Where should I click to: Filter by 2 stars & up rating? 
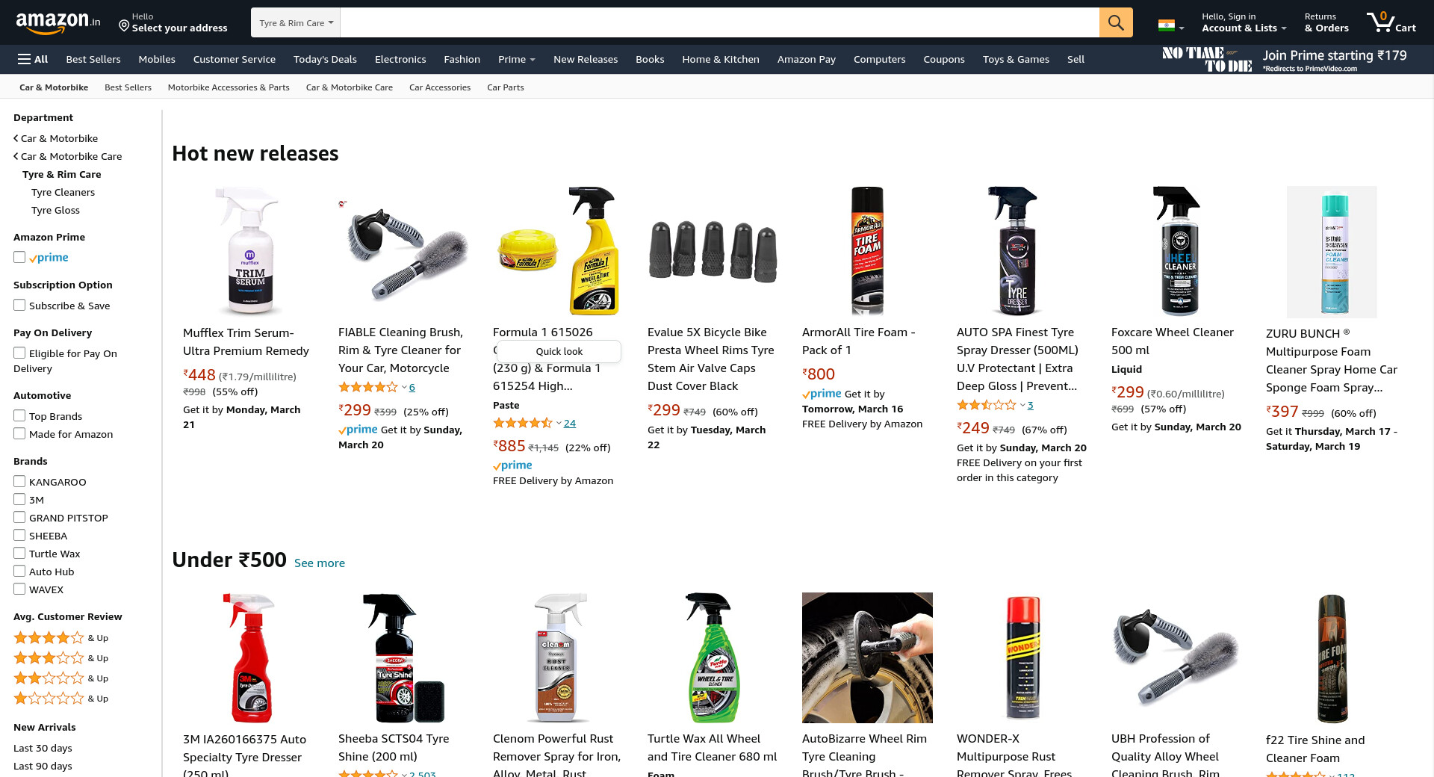(x=61, y=678)
